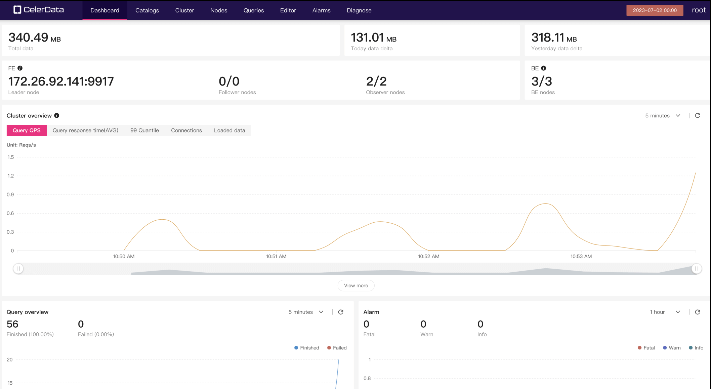Expand Alarm 1 hour range dropdown
This screenshot has height=389, width=711.
coord(665,312)
